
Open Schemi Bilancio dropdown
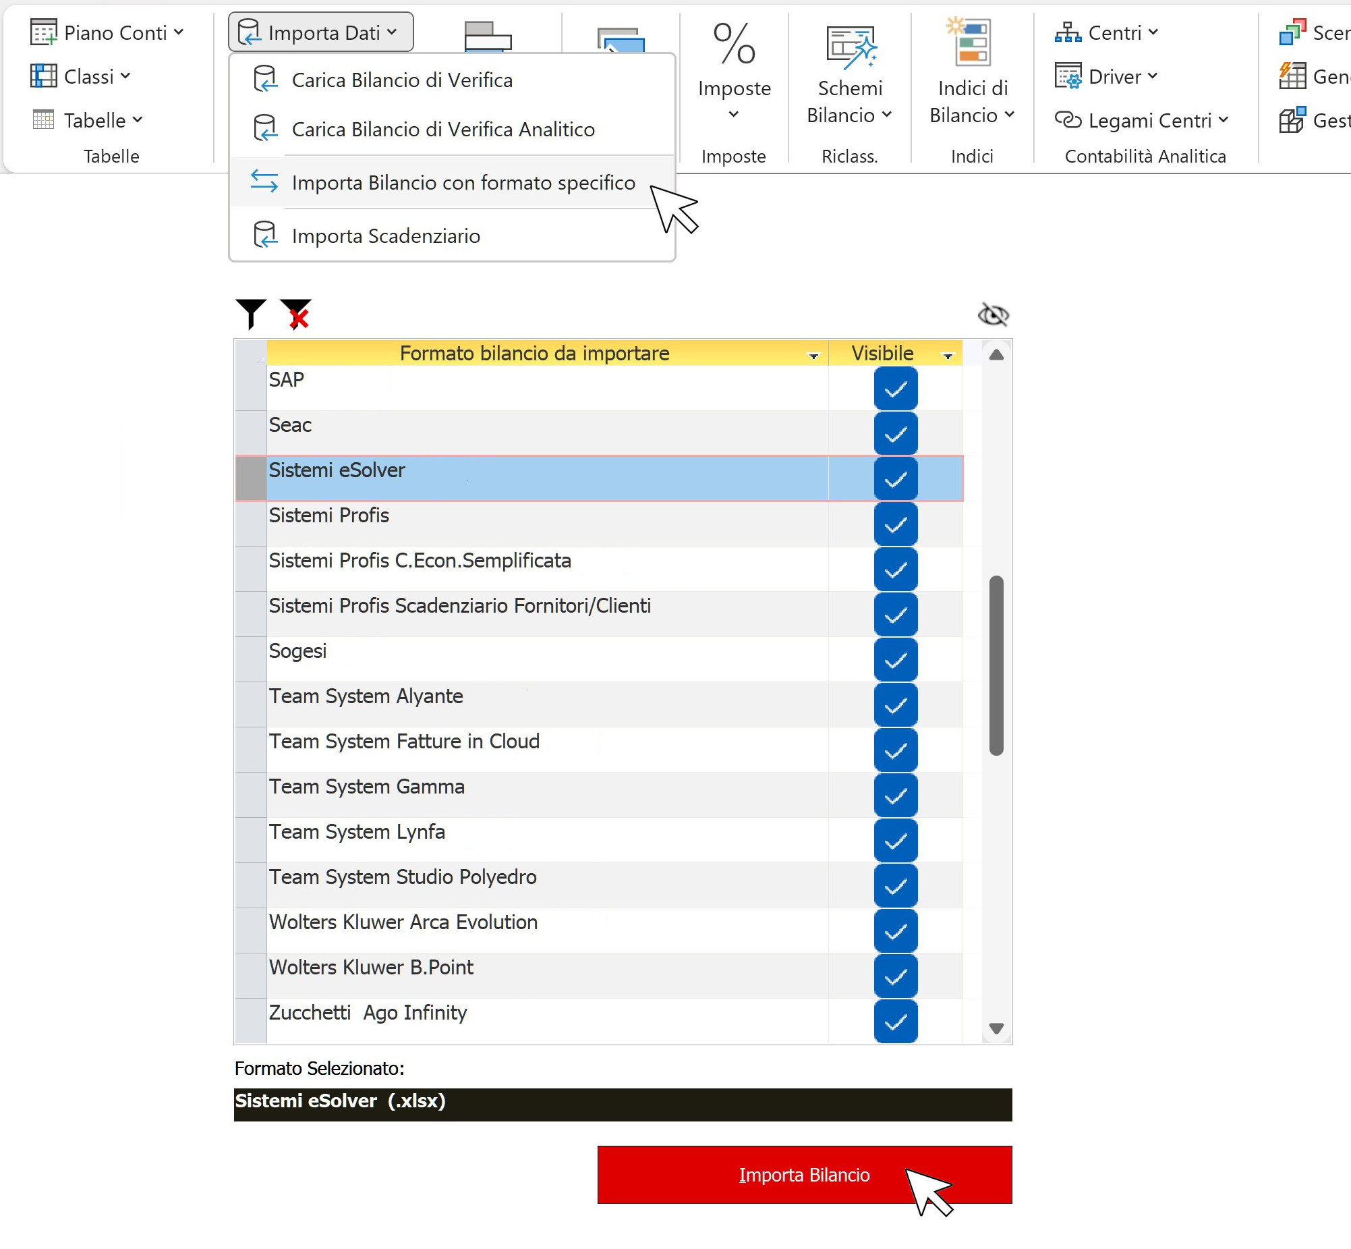point(887,114)
